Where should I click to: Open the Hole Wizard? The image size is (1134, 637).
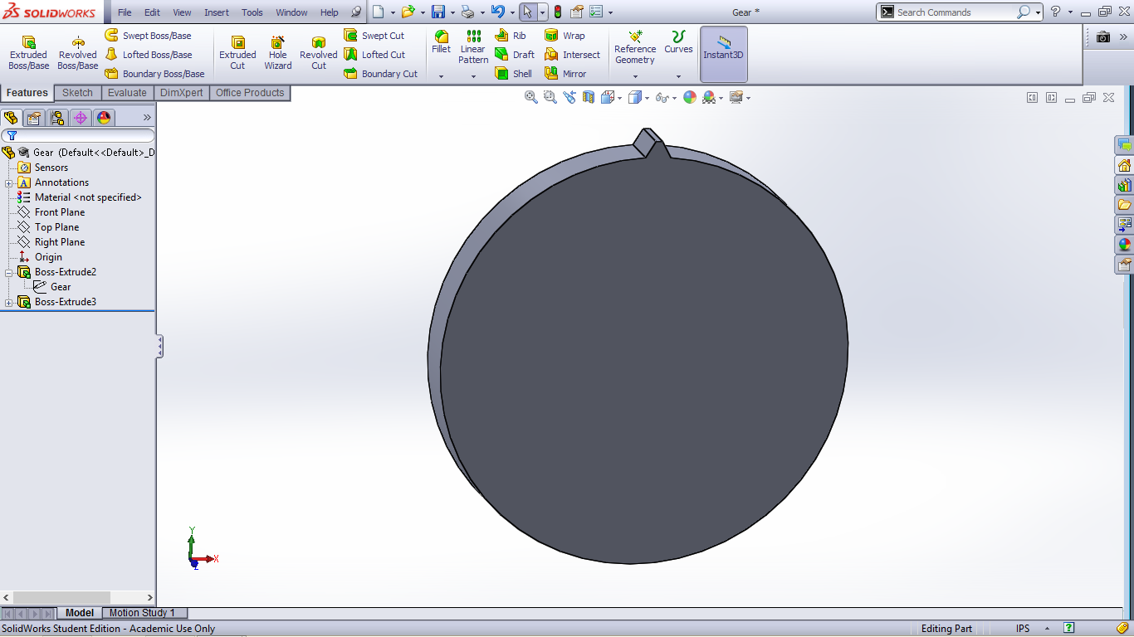pyautogui.click(x=278, y=53)
